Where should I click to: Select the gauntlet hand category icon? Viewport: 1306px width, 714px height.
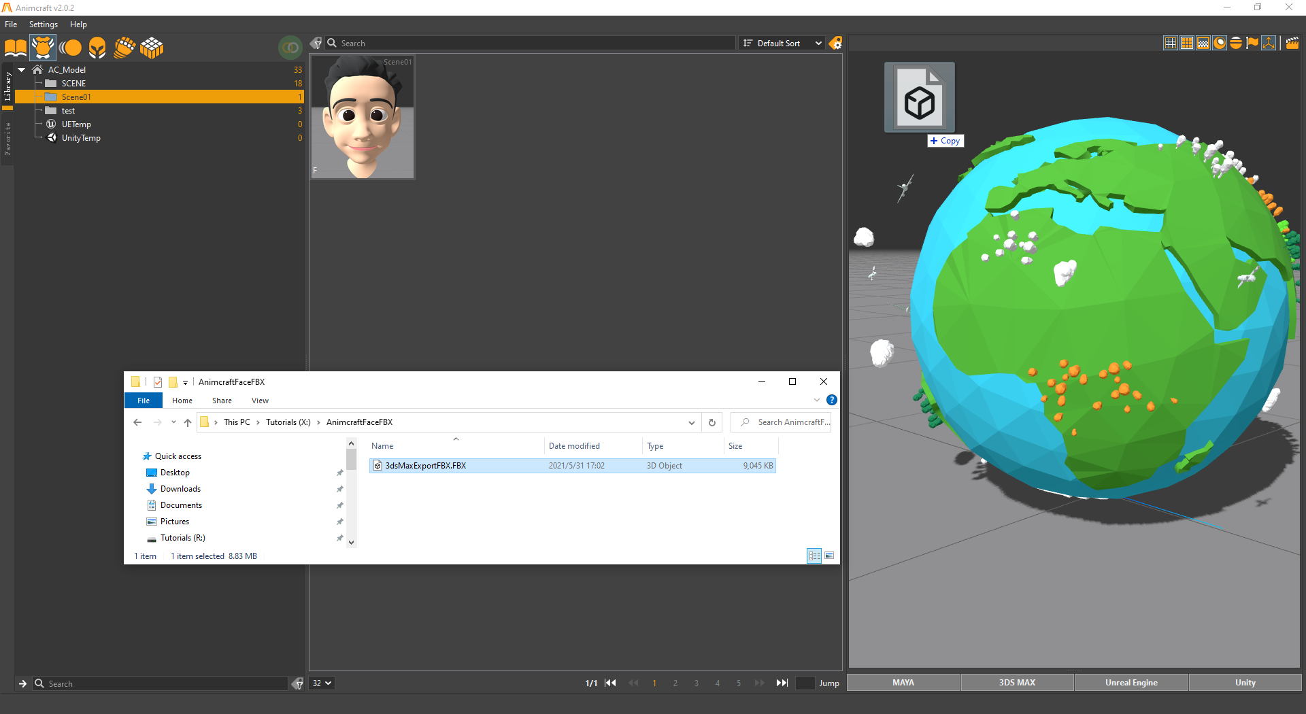[x=124, y=48]
